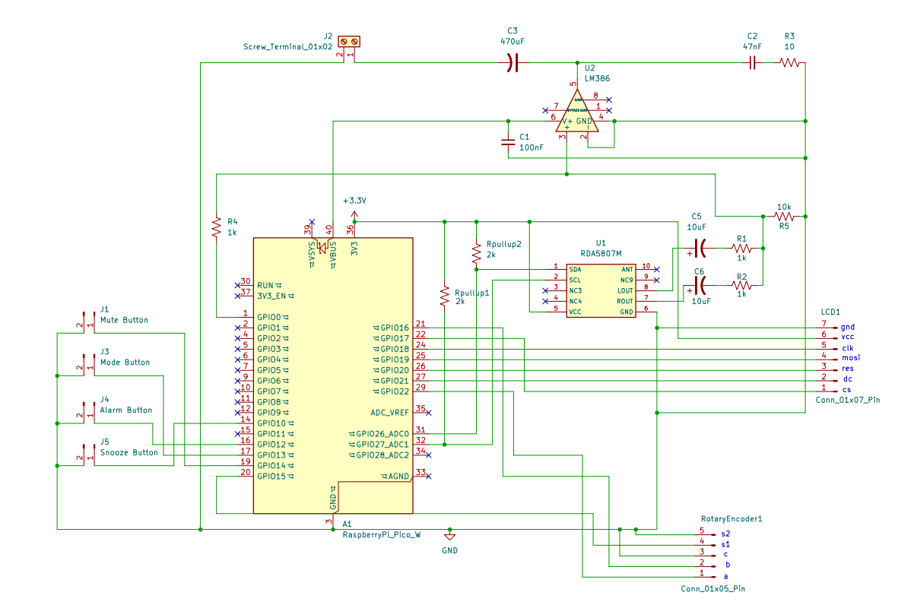Select the LM386 amplifier triangle symbol
This screenshot has height=605, width=914.
point(576,112)
